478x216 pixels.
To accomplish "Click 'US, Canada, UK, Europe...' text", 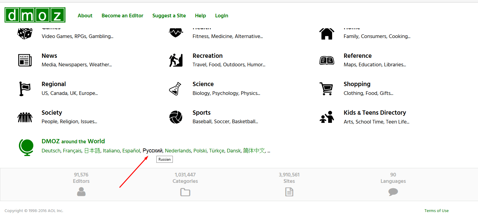I will coord(70,93).
